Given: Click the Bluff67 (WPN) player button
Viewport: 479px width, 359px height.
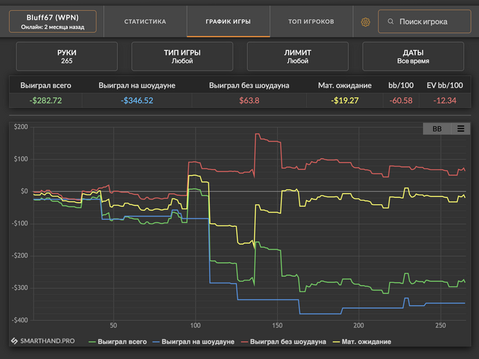Looking at the screenshot, I should (x=53, y=21).
